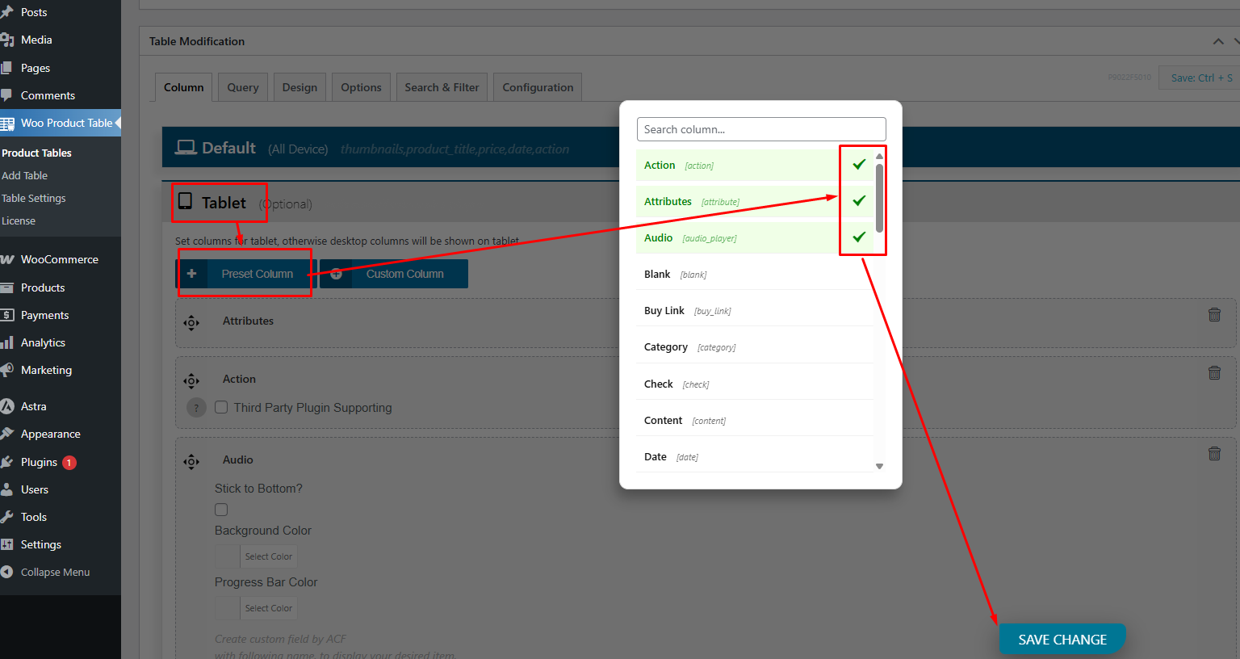Open the Add Table submenu link
The image size is (1240, 659).
pyautogui.click(x=24, y=175)
